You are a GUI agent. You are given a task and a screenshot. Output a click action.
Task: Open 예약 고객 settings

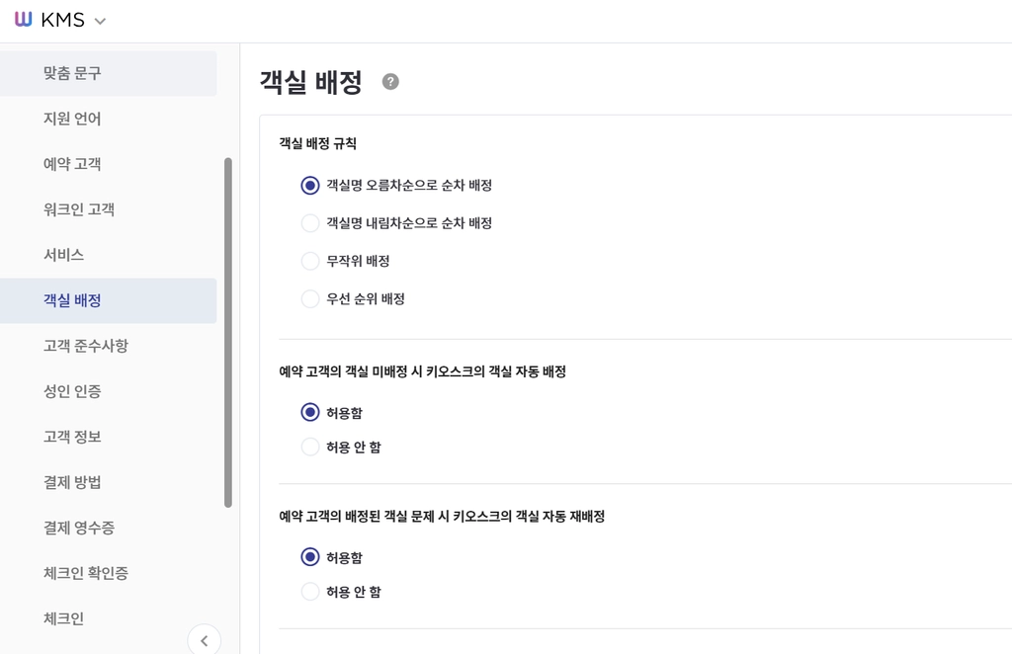(109, 164)
